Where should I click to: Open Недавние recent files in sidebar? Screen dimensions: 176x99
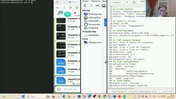[x=92, y=24]
